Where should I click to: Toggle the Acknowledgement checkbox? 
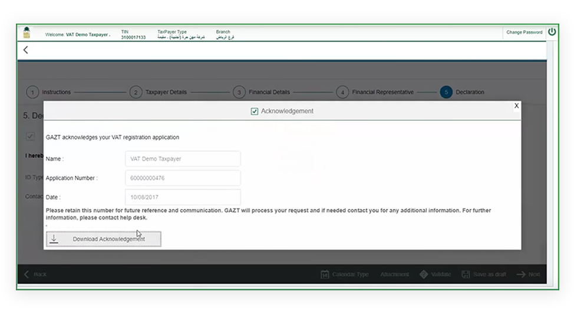[x=255, y=111]
